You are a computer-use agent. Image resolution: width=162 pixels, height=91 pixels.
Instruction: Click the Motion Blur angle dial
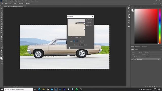(x=82, y=41)
